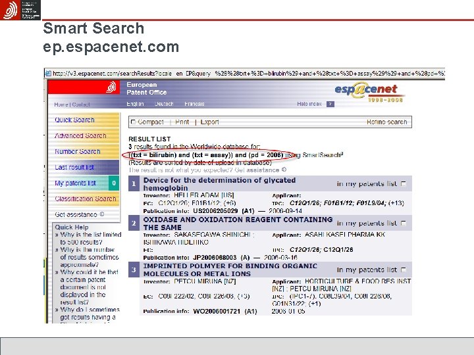Tick patents list checkbox for IMPRINTED POLMYER result

(x=404, y=270)
